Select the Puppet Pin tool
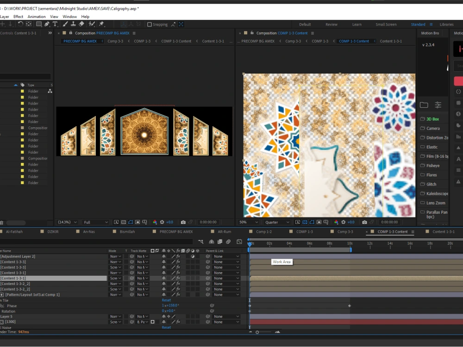463x347 pixels. 101,23
